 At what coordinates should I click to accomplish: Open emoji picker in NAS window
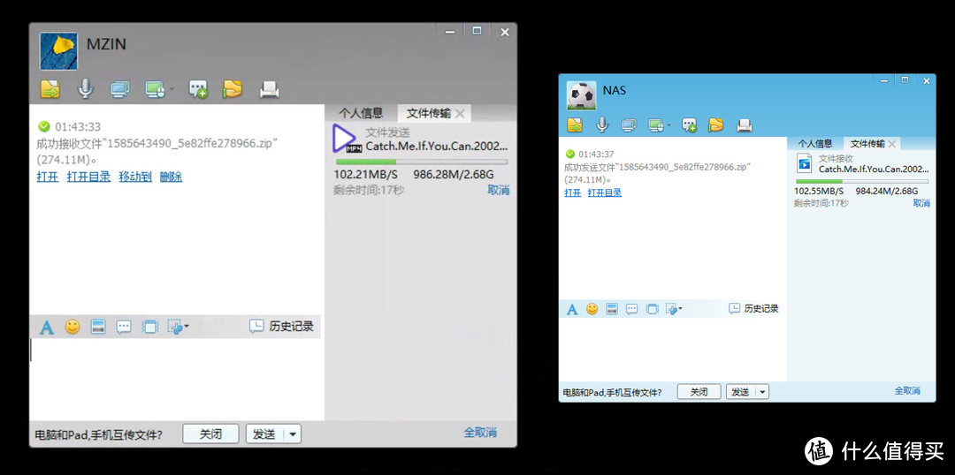(592, 309)
